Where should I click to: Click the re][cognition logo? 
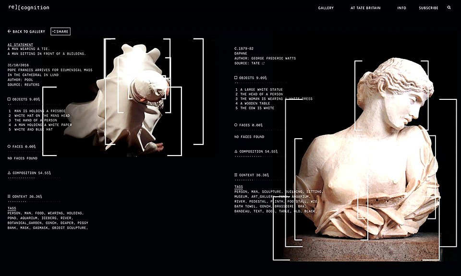tap(29, 7)
